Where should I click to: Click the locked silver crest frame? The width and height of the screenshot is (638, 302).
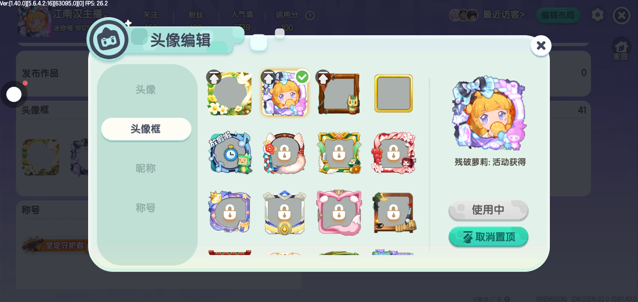pos(285,213)
